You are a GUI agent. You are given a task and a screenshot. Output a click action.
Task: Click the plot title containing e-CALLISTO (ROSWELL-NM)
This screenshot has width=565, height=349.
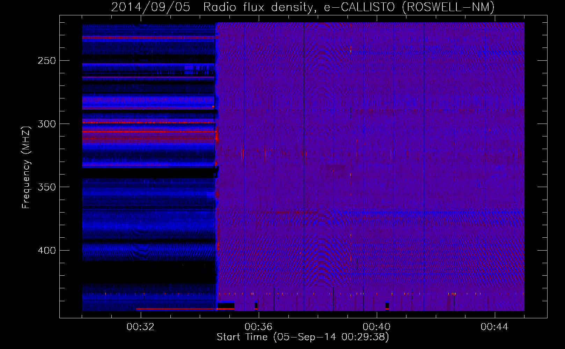click(x=303, y=7)
